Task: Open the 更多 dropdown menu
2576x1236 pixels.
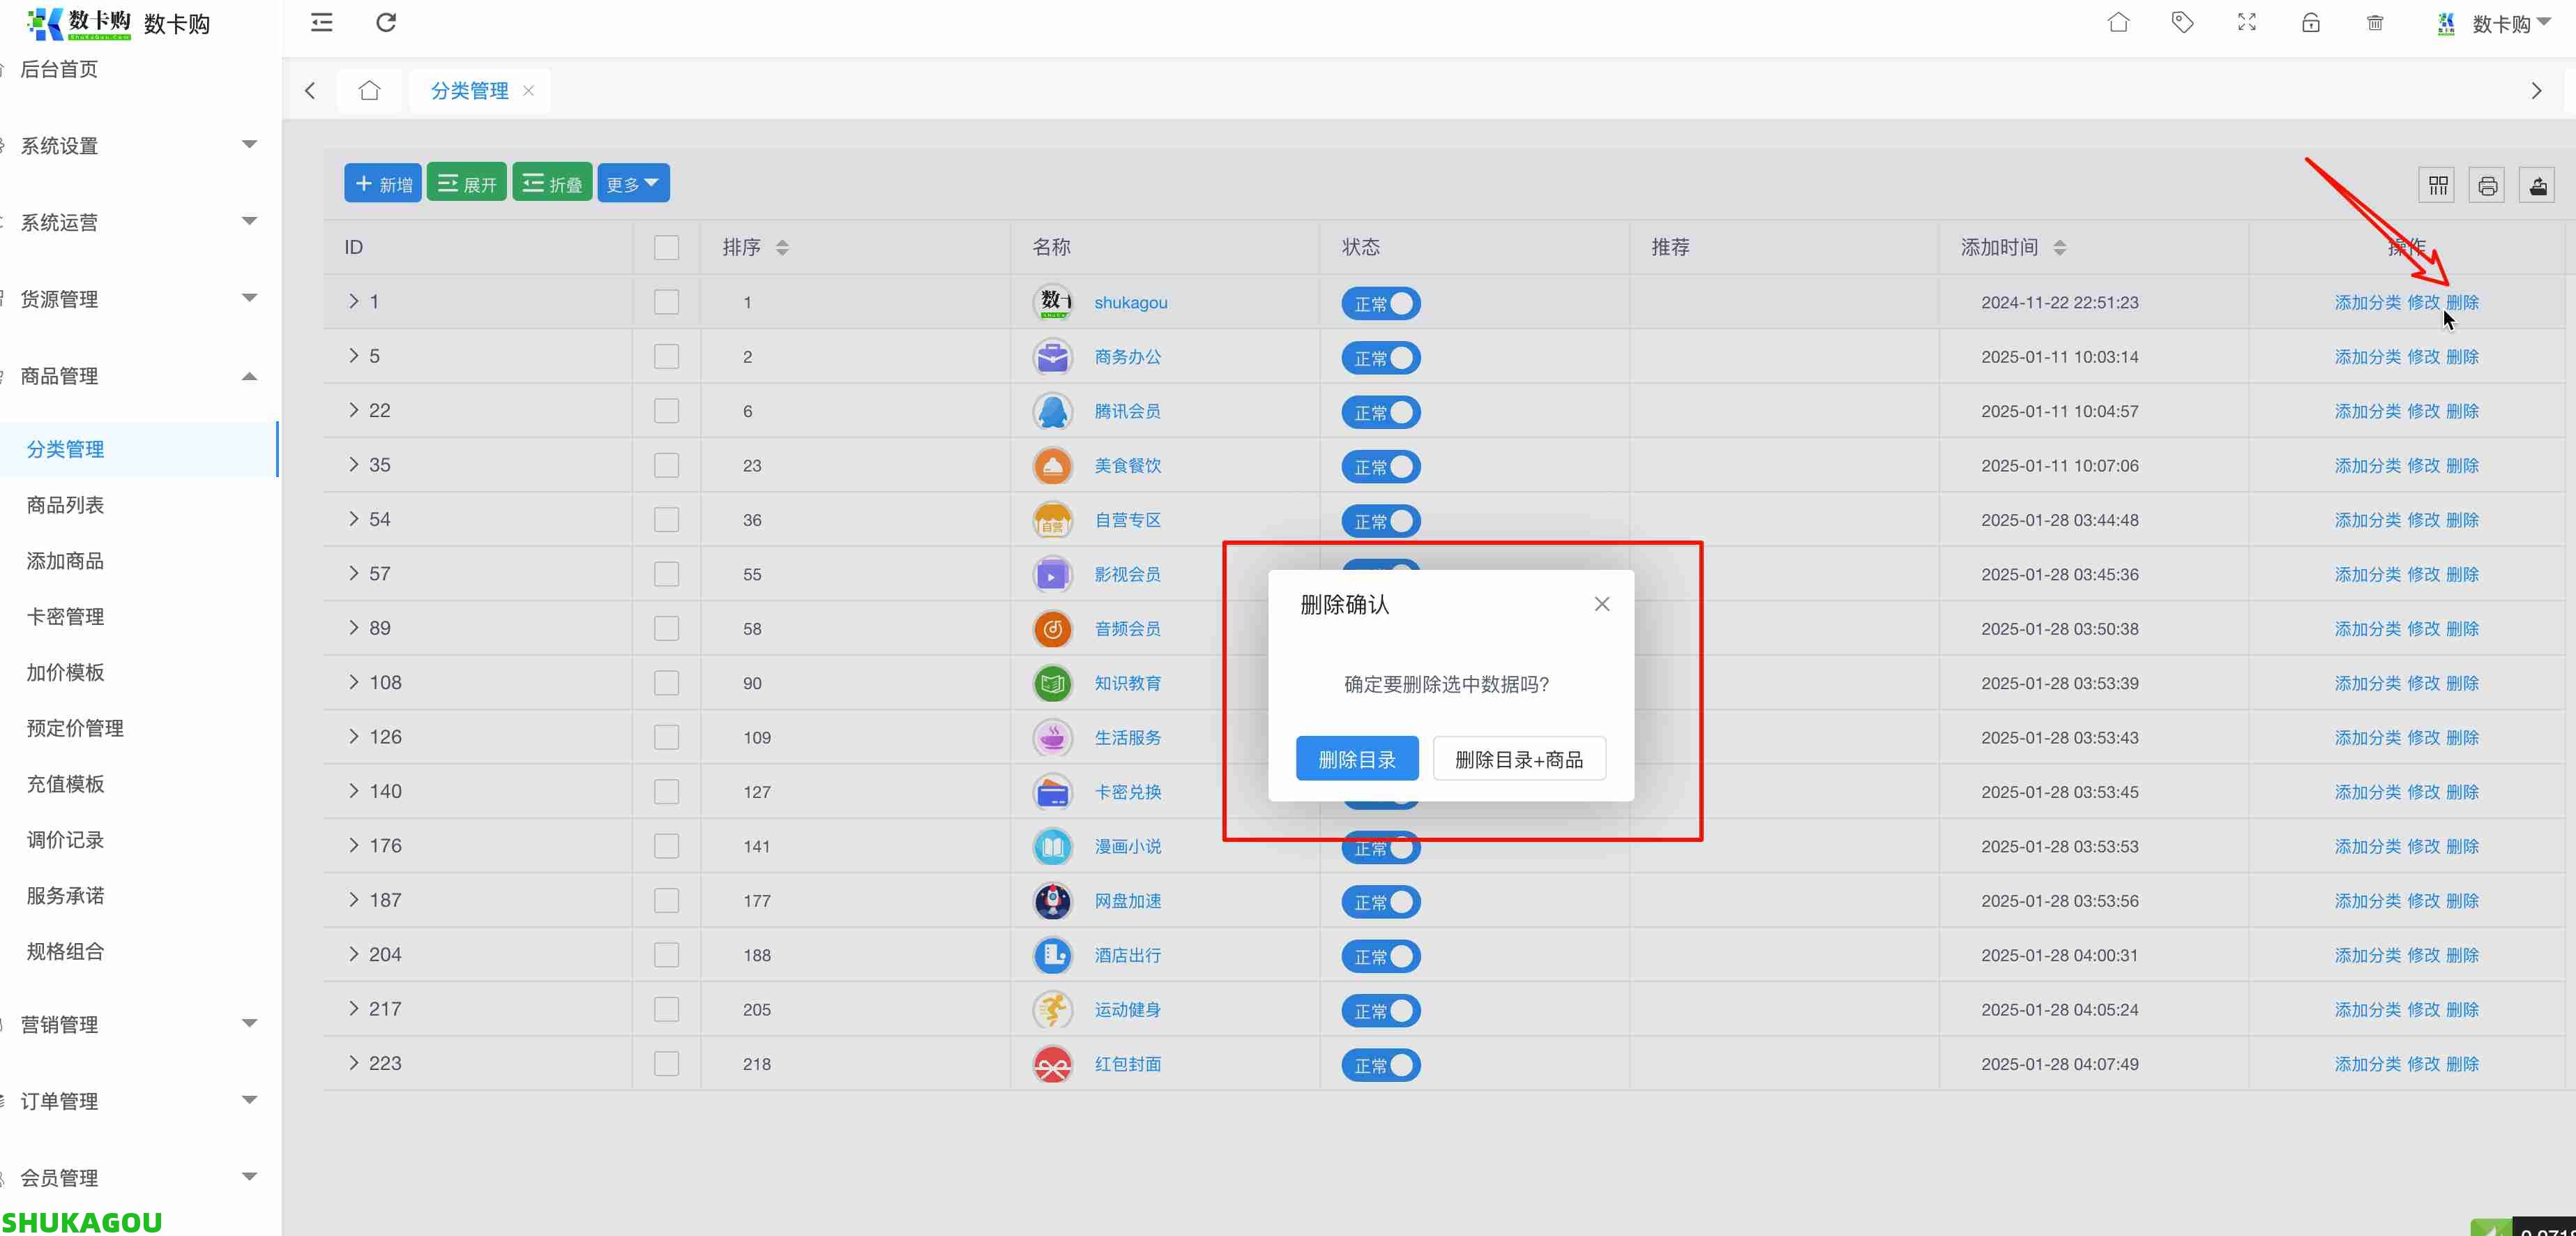Action: click(633, 182)
